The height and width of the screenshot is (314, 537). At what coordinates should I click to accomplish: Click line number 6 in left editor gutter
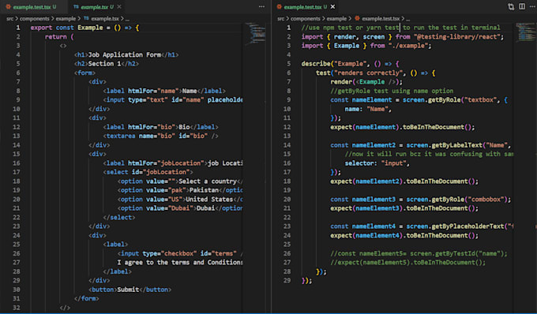[18, 73]
